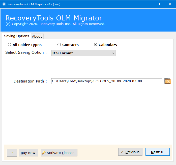Screen dimensions: 176x165
Task: Open the ICS Format saving option dropdown
Action: pos(83,53)
